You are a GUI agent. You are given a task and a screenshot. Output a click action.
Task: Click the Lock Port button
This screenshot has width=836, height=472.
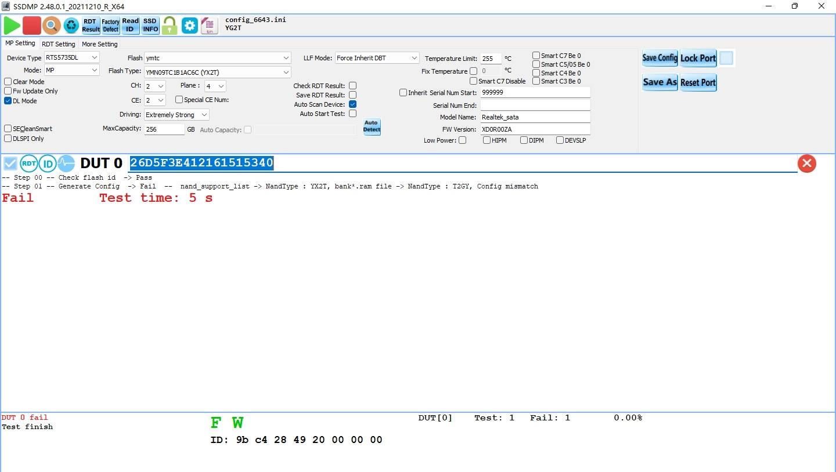698,58
